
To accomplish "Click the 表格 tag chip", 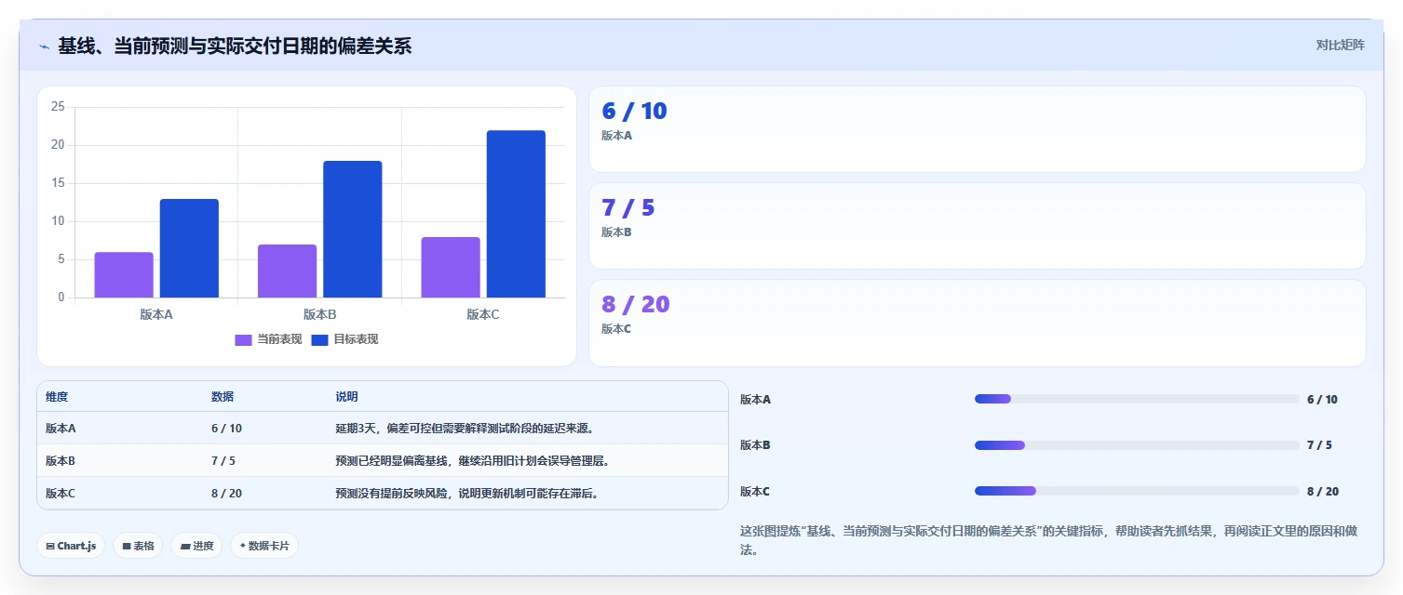I will click(138, 546).
